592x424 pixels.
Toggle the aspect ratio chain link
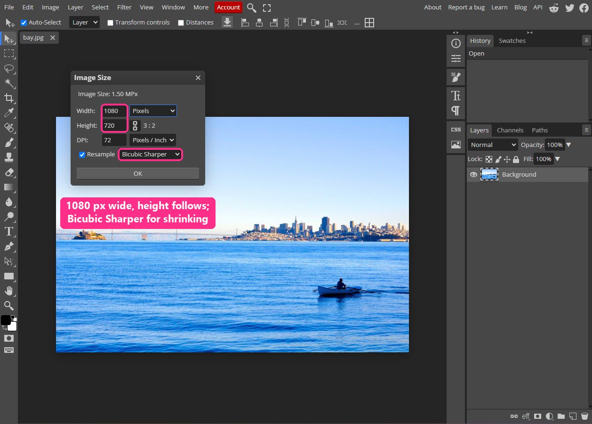pyautogui.click(x=135, y=125)
